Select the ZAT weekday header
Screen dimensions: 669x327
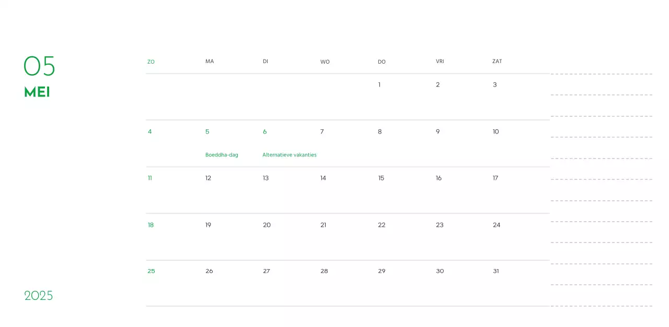pyautogui.click(x=496, y=61)
